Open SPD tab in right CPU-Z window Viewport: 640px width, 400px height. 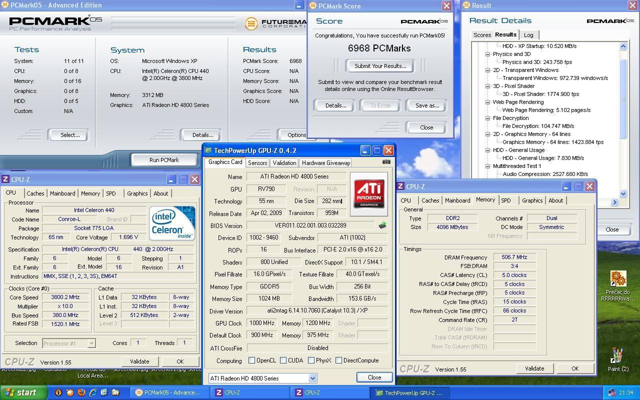506,200
